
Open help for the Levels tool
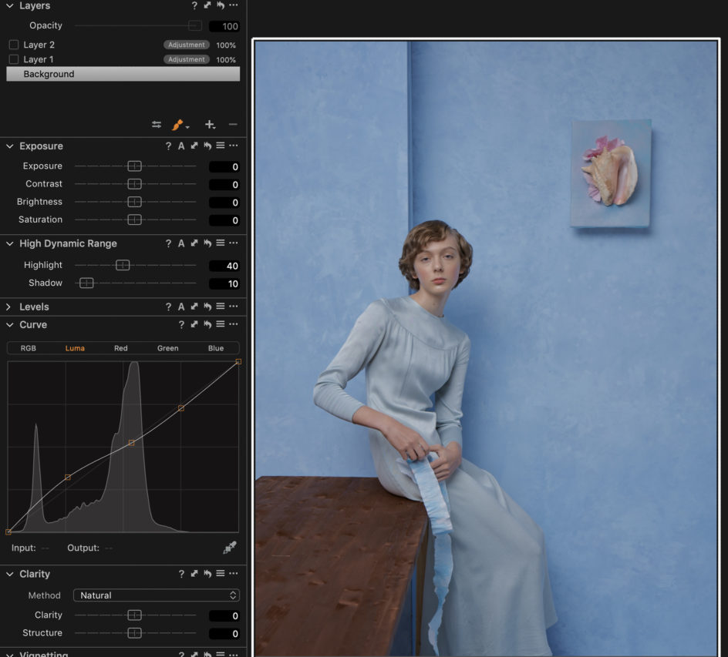pos(168,307)
